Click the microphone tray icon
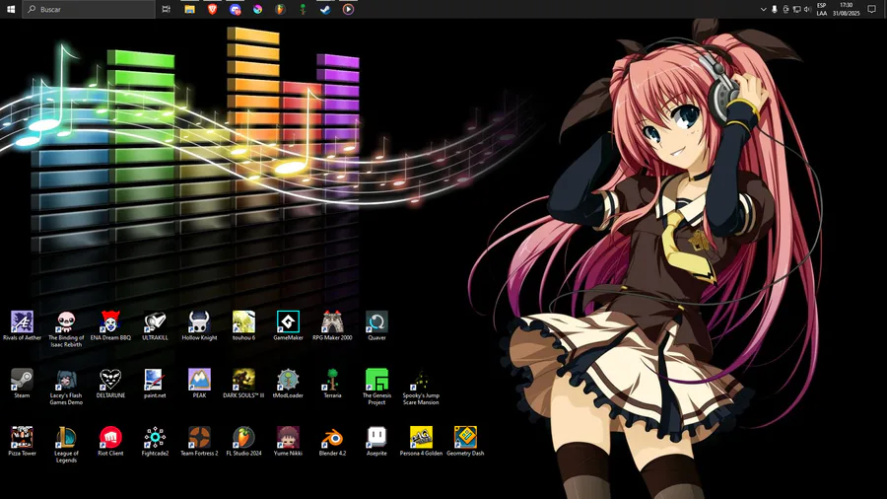The width and height of the screenshot is (887, 499). (x=775, y=9)
